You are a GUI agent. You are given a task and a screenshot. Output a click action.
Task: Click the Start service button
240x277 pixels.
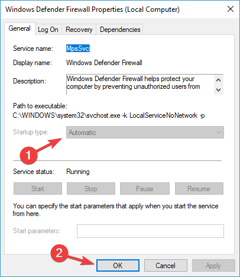[38, 189]
